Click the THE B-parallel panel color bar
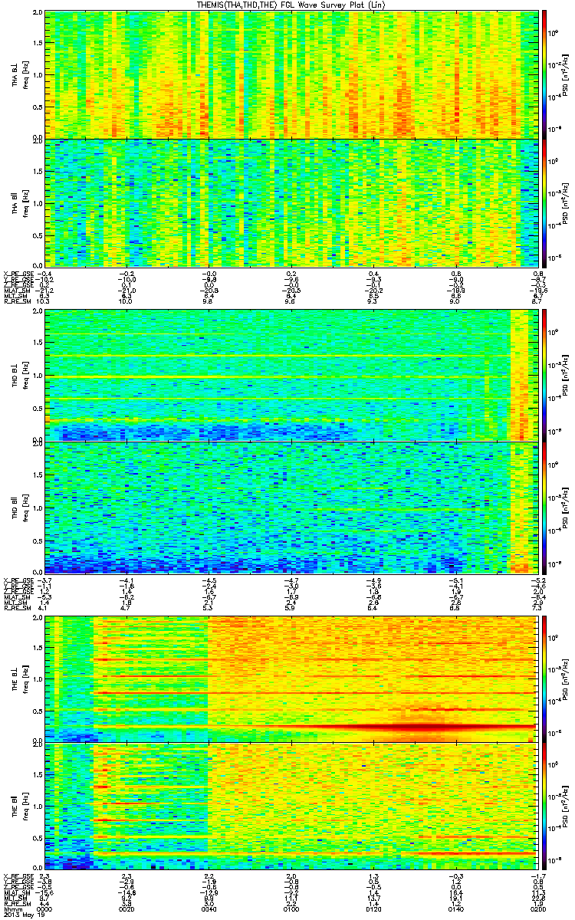Viewport: 575px width, 920px height. [545, 807]
